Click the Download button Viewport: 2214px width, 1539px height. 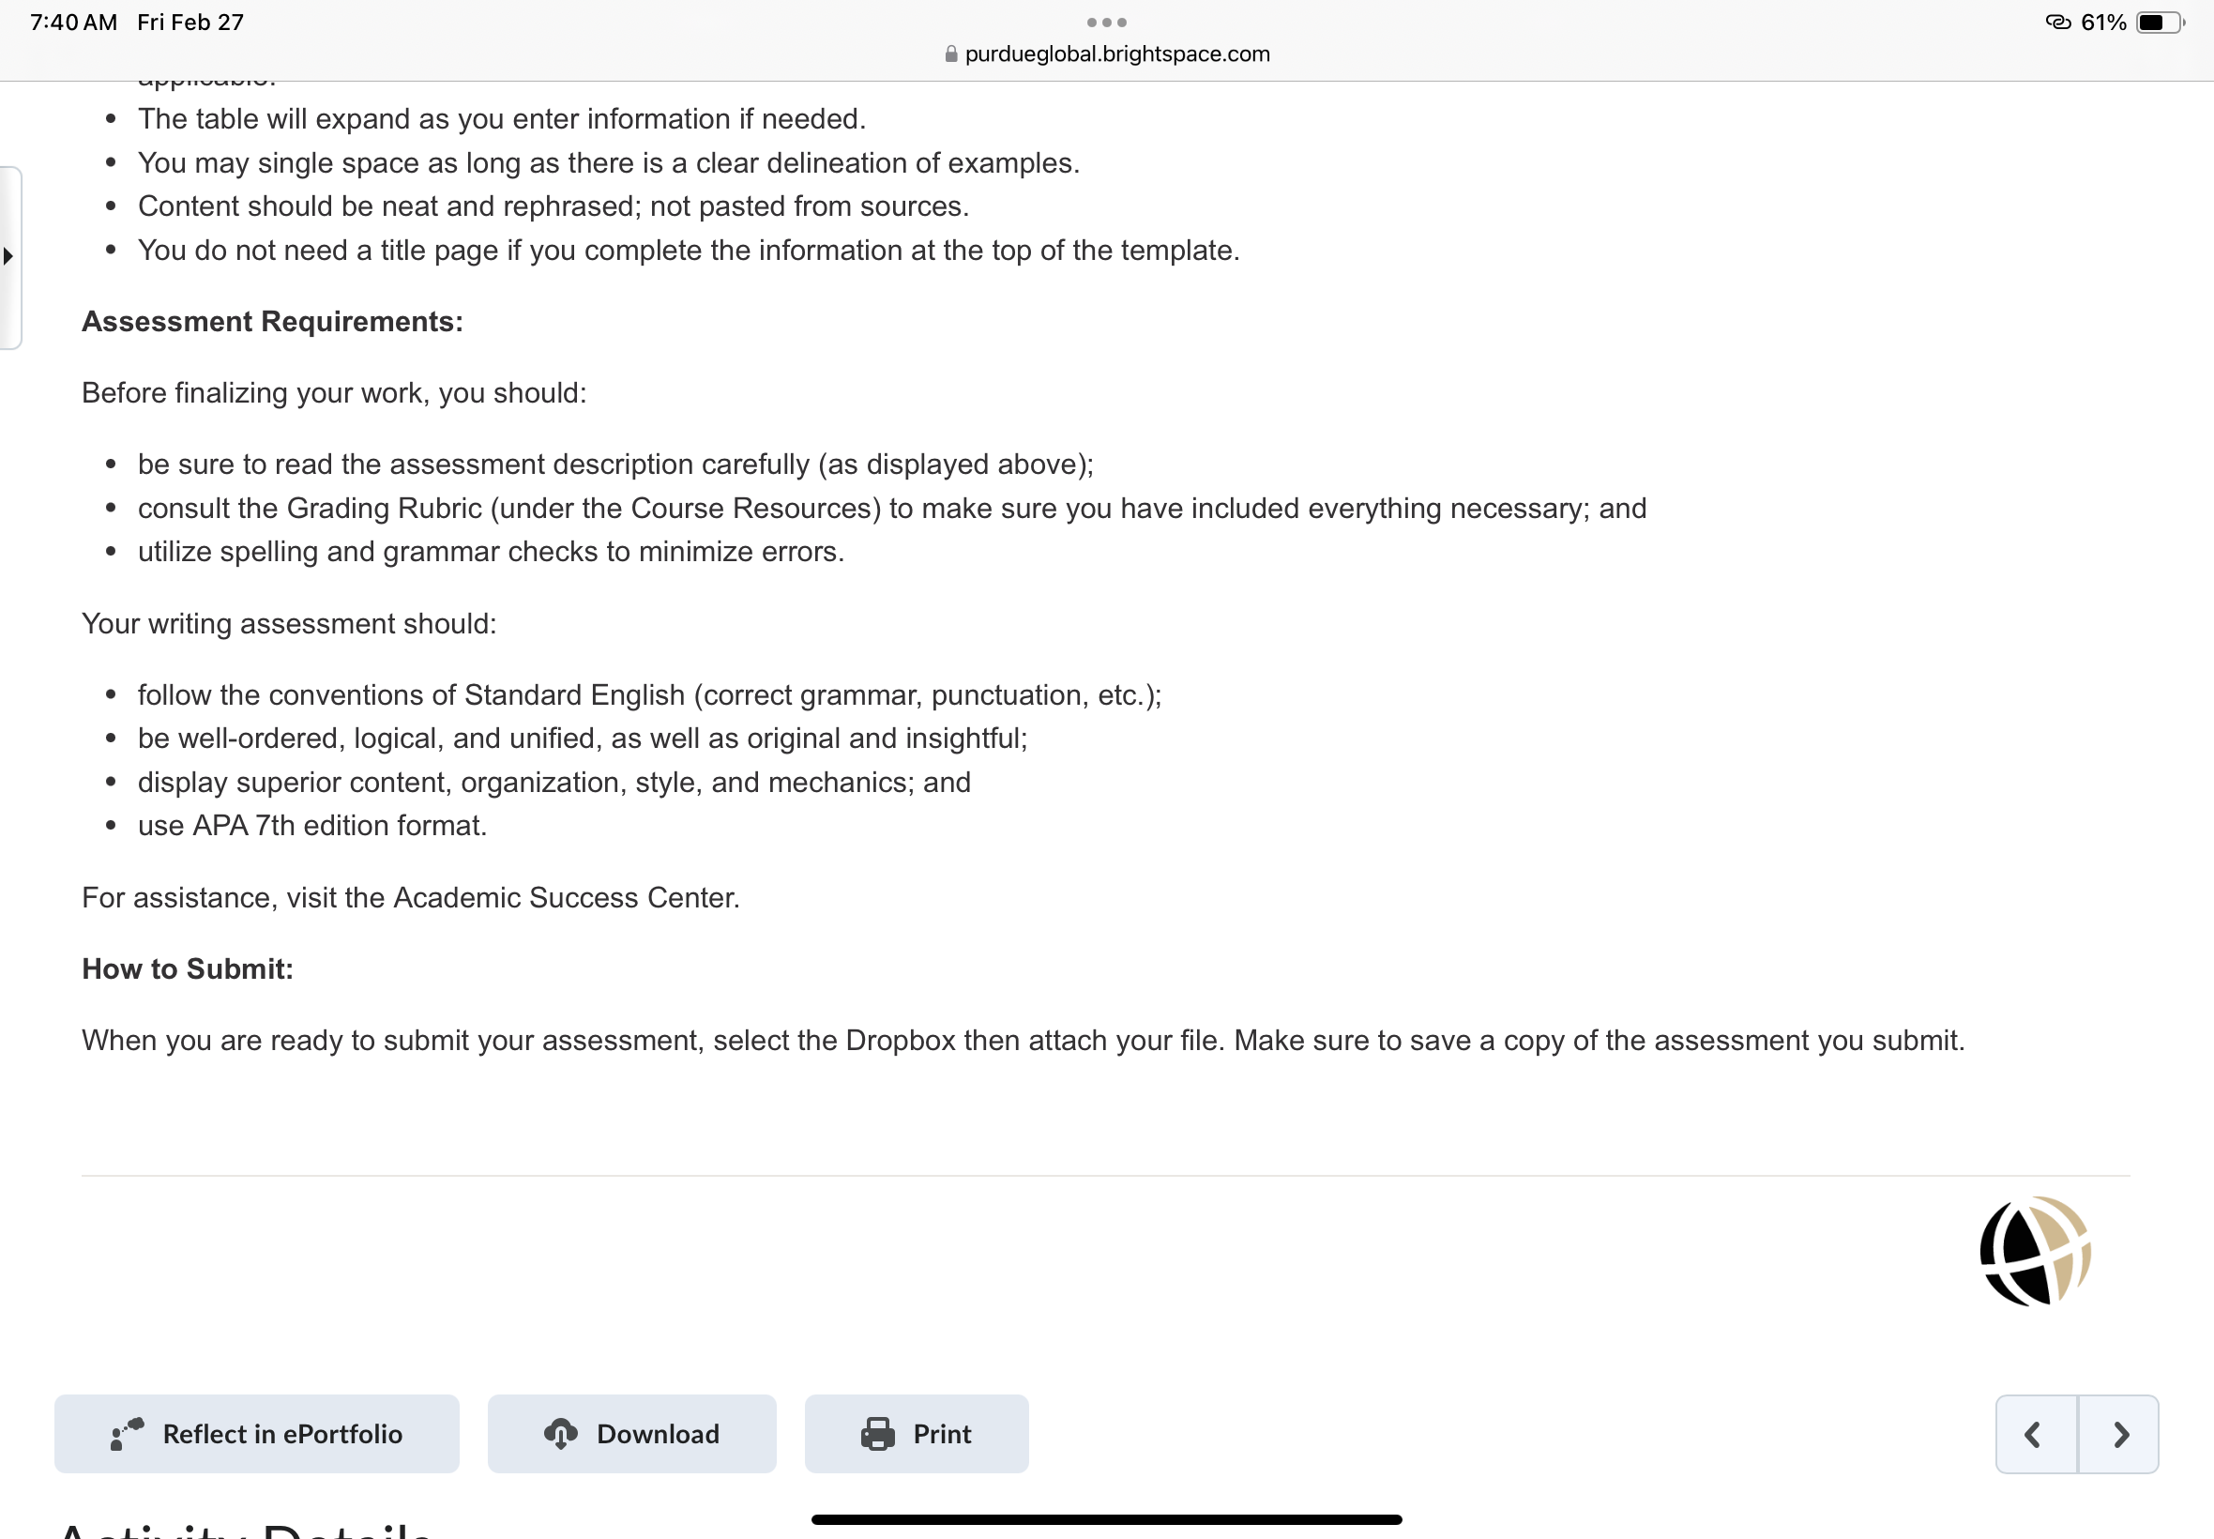click(x=631, y=1433)
